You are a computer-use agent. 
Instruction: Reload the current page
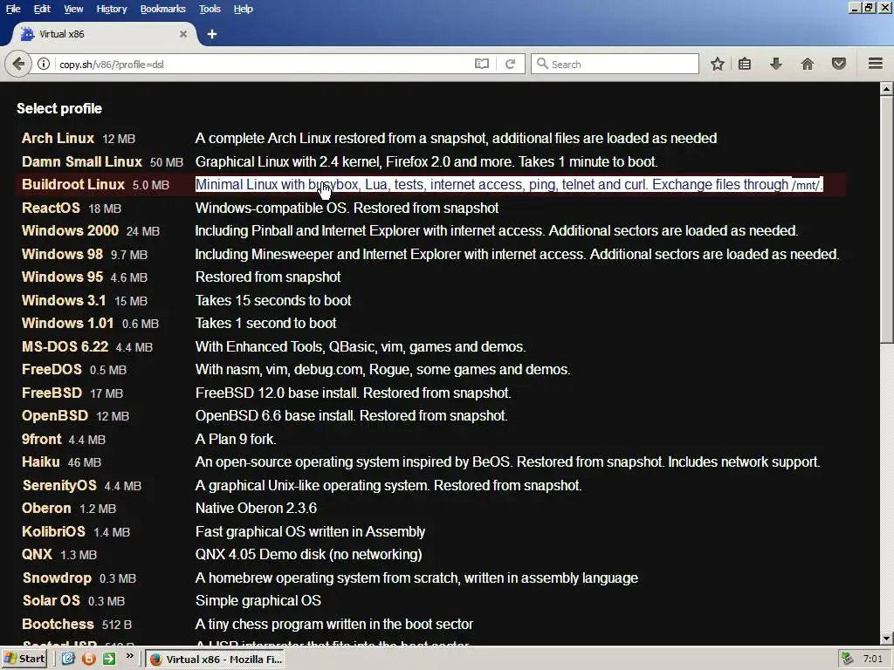click(510, 64)
